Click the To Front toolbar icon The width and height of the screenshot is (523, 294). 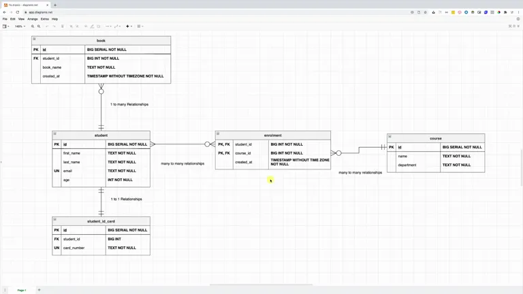pyautogui.click(x=71, y=27)
